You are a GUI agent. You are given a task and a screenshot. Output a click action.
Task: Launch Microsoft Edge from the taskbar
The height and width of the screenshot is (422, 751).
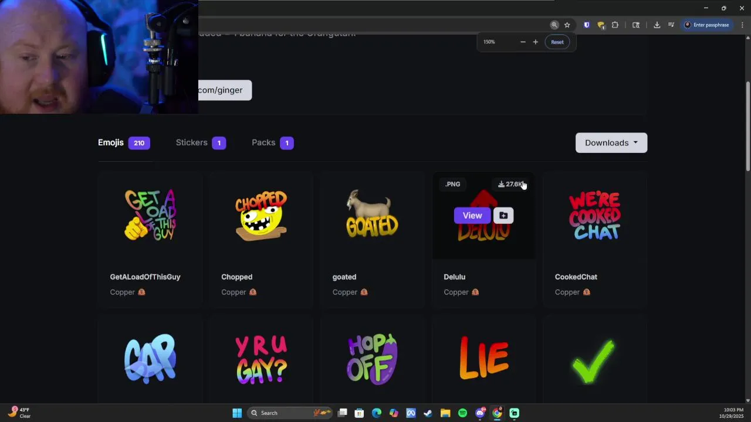(x=377, y=413)
